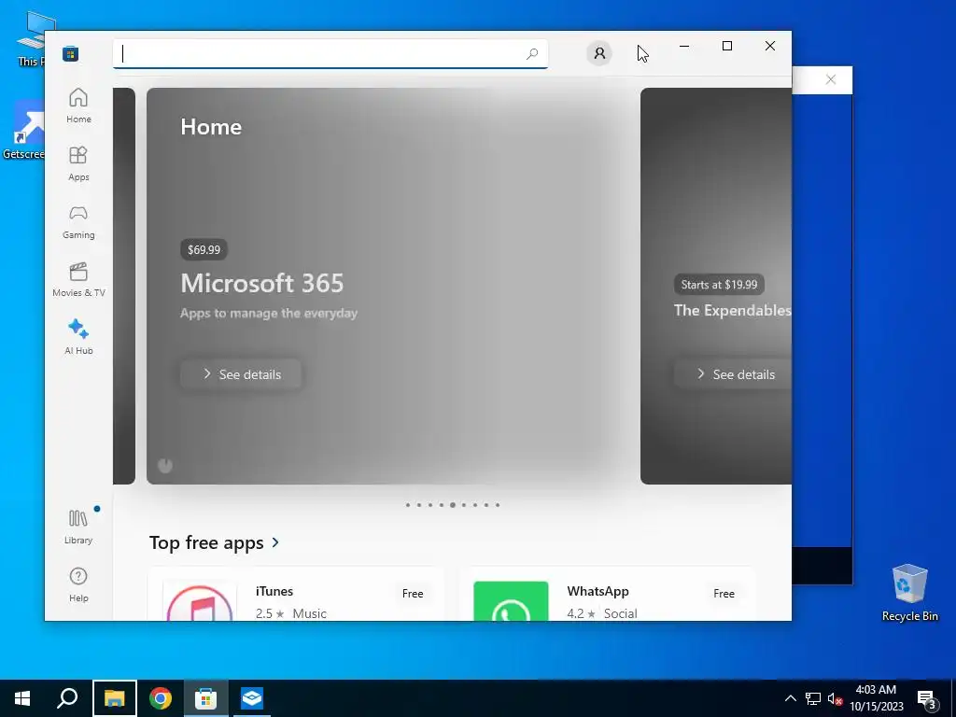Click the Microsoft Store taskbar icon

206,698
